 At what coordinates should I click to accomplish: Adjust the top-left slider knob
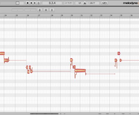[18, 3]
